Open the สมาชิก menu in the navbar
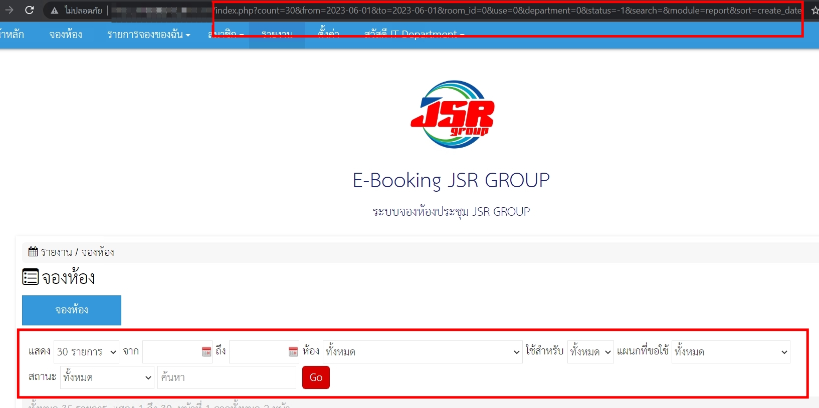Viewport: 819px width, 408px height. (226, 35)
